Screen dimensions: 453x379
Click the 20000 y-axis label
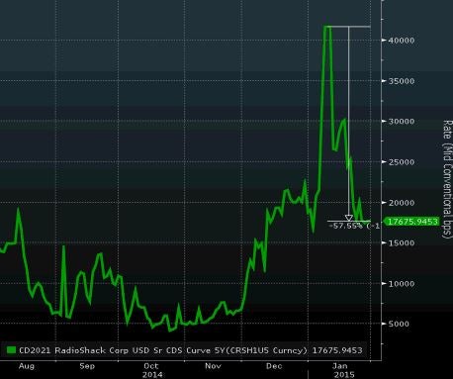click(x=402, y=203)
